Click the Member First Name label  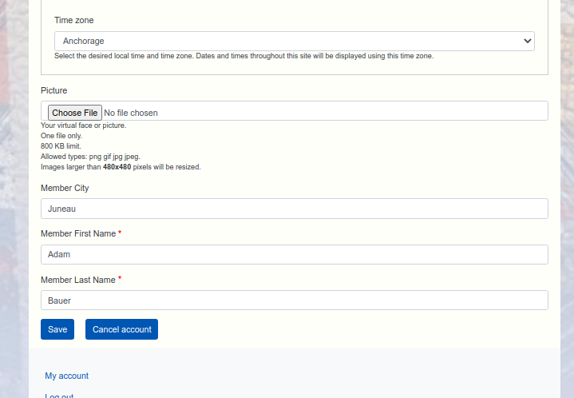[78, 233]
